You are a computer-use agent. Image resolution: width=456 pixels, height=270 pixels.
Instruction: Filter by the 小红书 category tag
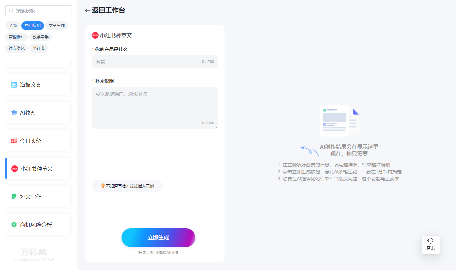39,48
